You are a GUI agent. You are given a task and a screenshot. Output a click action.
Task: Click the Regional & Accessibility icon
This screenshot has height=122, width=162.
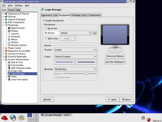(6, 51)
